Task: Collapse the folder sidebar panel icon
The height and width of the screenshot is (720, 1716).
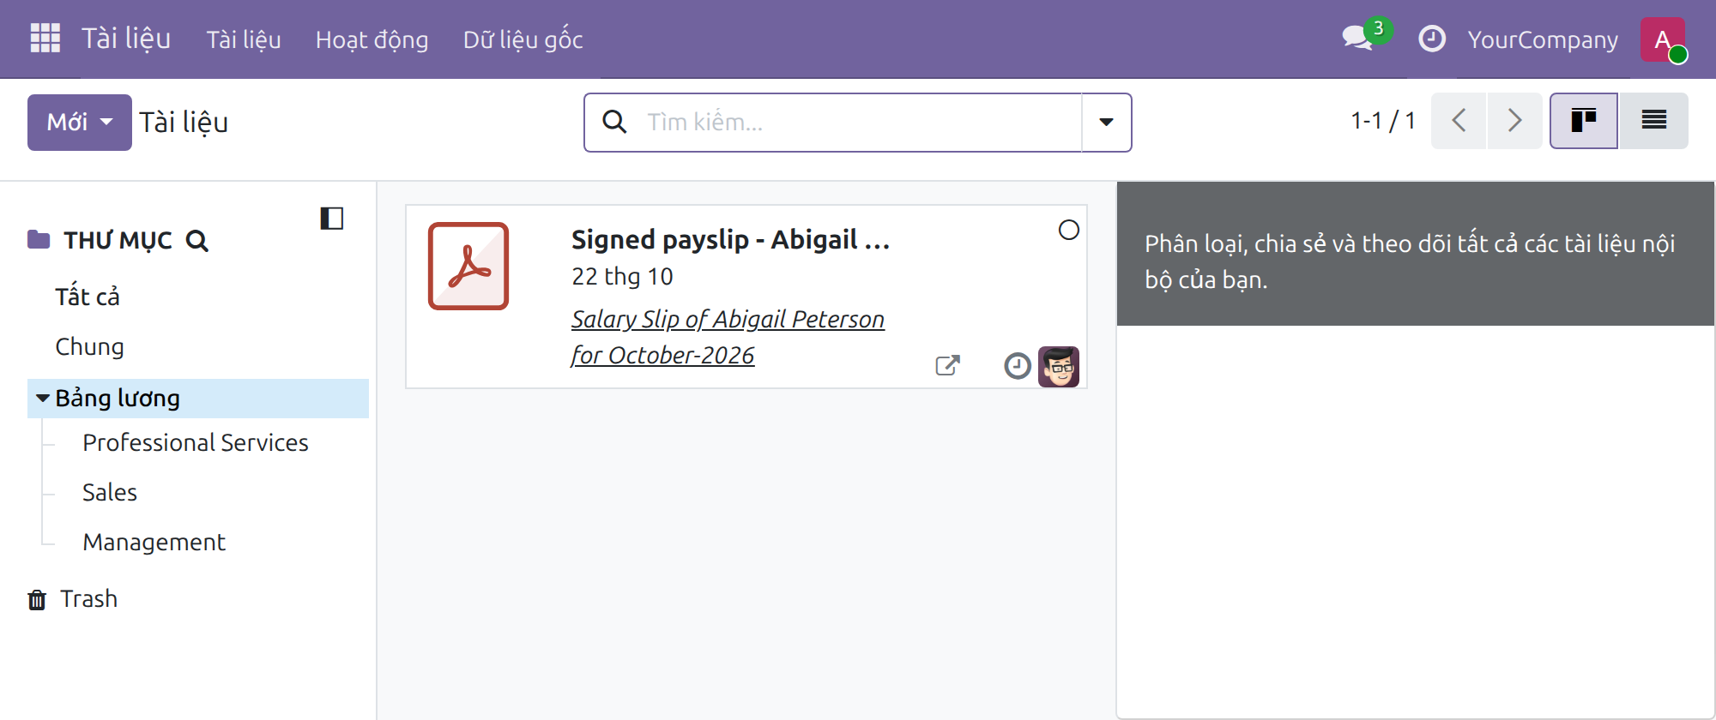Action: (332, 219)
